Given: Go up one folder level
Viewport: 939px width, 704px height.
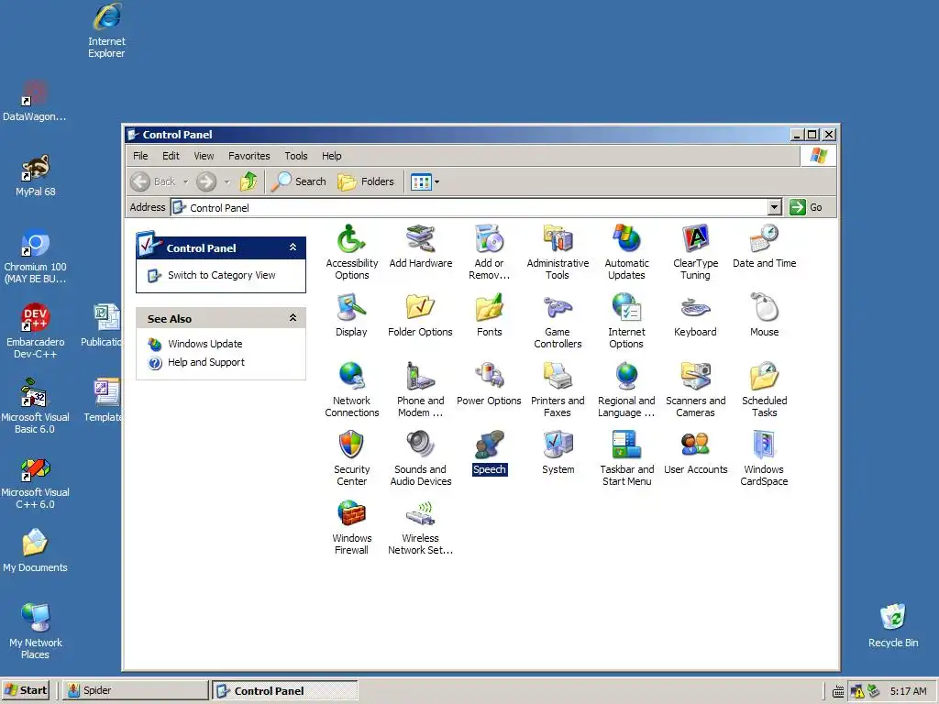Looking at the screenshot, I should (x=249, y=181).
